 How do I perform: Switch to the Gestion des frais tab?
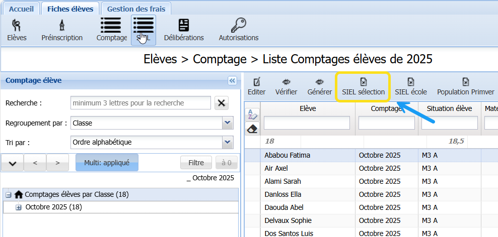coord(136,9)
